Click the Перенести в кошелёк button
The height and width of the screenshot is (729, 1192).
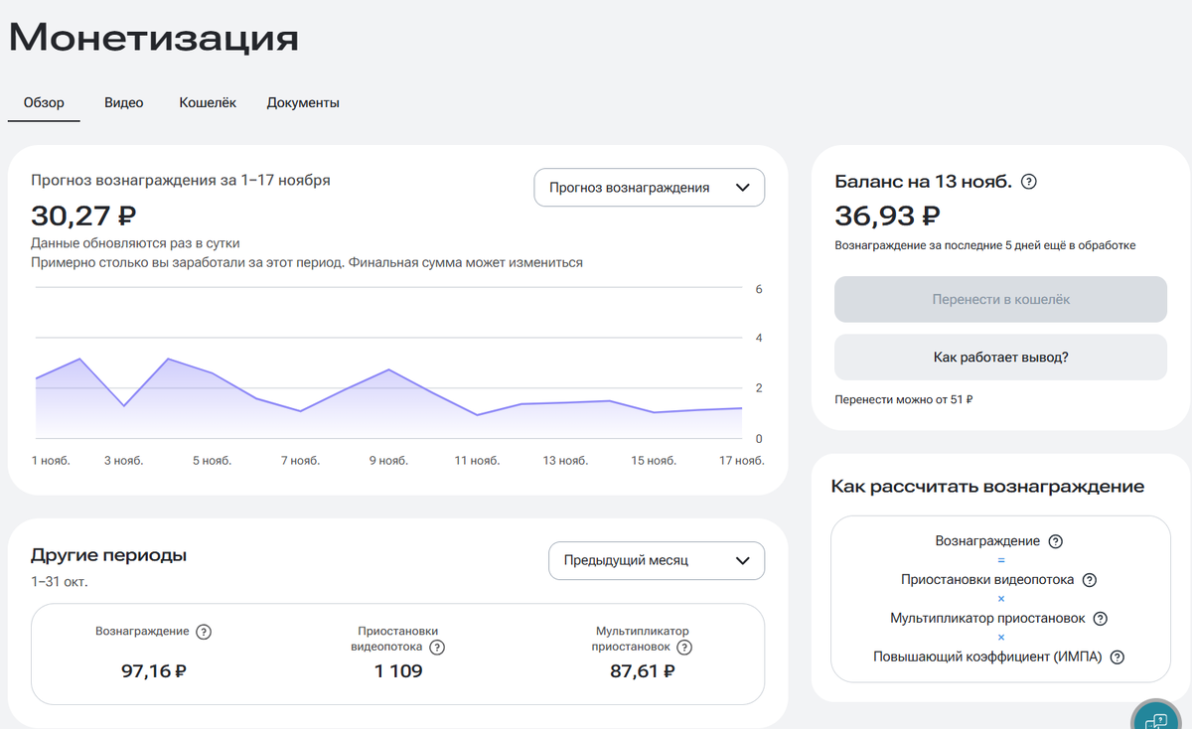click(1000, 299)
